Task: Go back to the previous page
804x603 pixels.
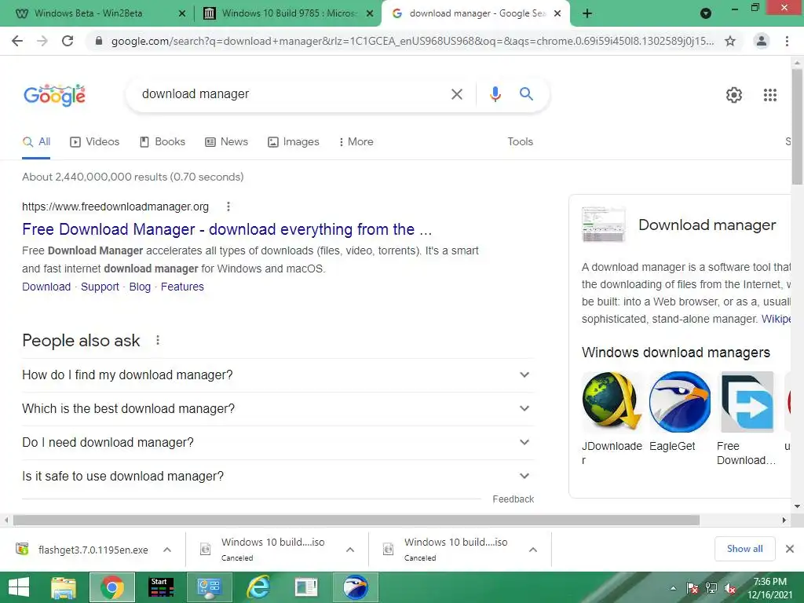Action: point(17,41)
